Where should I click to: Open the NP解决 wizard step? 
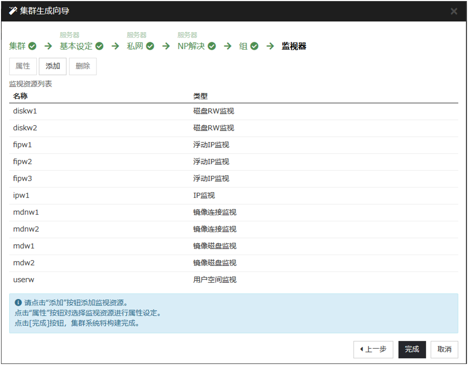[x=191, y=46]
